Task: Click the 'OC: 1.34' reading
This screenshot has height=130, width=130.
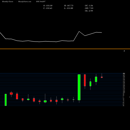Action: [89, 6]
